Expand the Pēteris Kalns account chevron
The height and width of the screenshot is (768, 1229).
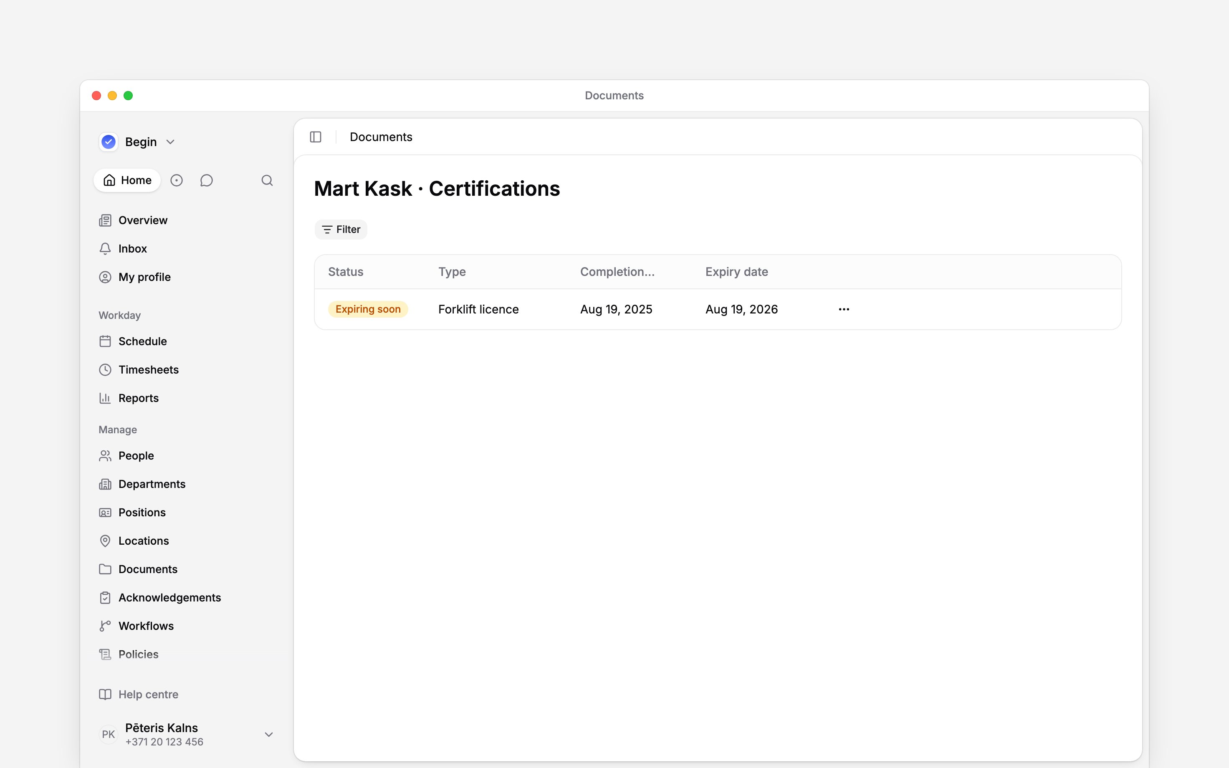click(x=269, y=735)
